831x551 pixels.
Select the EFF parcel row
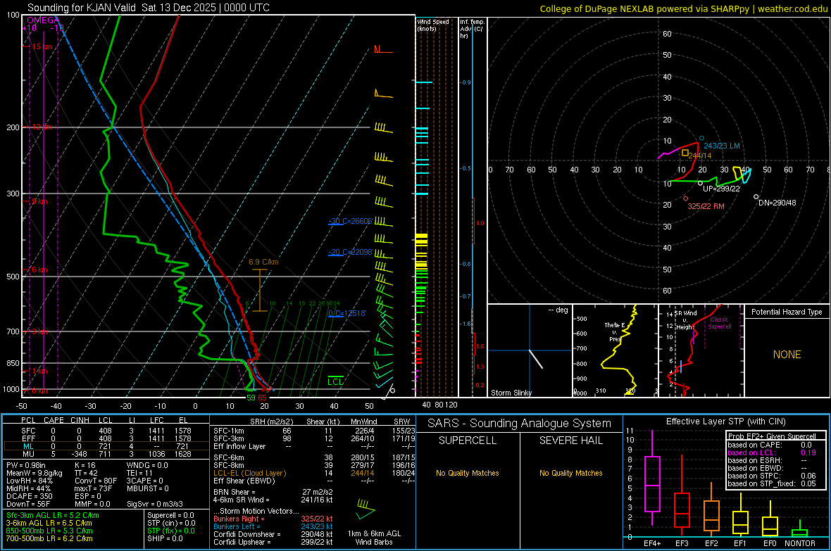coord(105,438)
